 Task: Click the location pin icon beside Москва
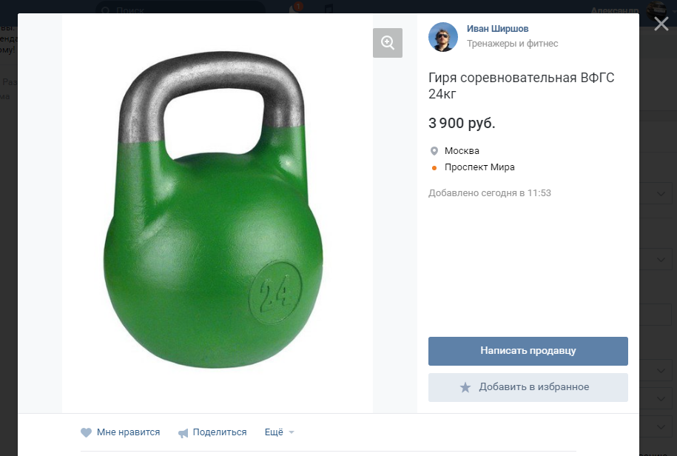tap(434, 151)
